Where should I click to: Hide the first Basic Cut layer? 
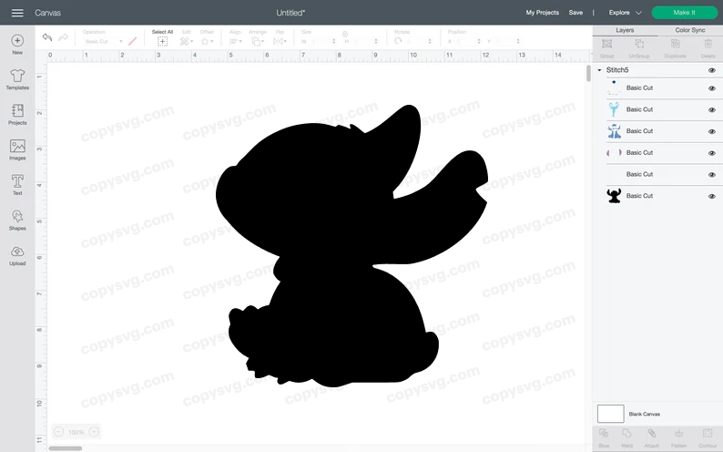coord(712,88)
